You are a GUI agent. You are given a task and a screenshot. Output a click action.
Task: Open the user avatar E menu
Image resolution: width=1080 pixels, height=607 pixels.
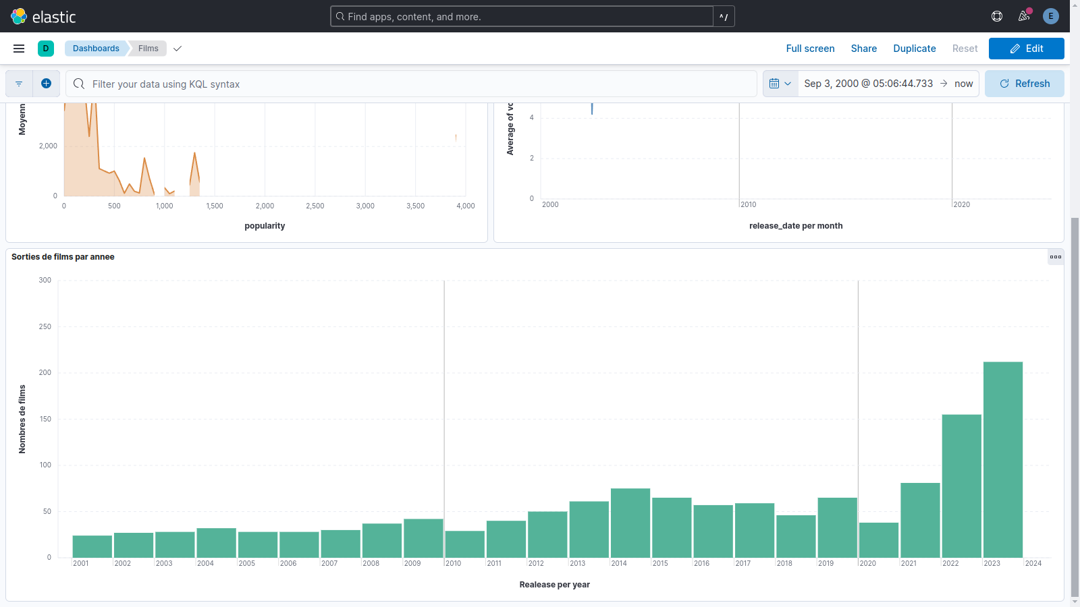tap(1050, 16)
